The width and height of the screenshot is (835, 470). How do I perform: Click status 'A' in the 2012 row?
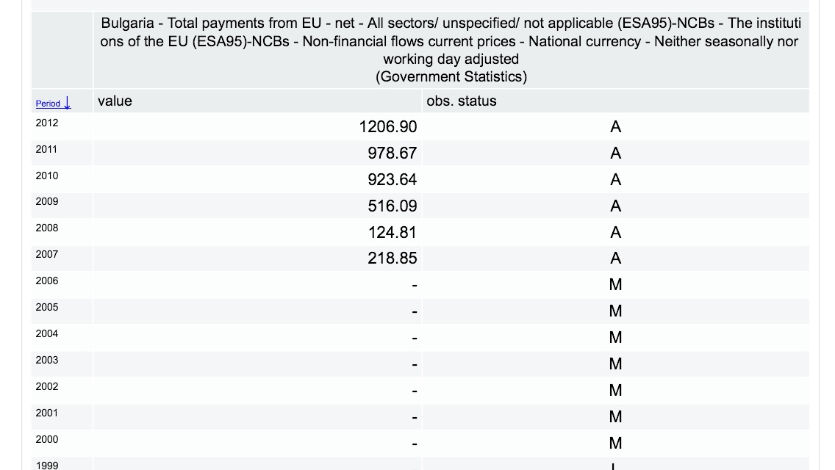[x=615, y=127]
